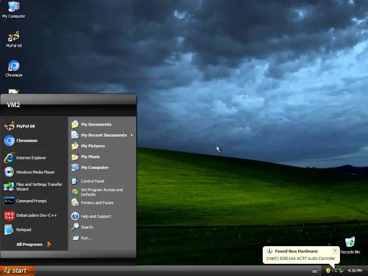
Task: Open the Run... dialog
Action: pyautogui.click(x=102, y=238)
